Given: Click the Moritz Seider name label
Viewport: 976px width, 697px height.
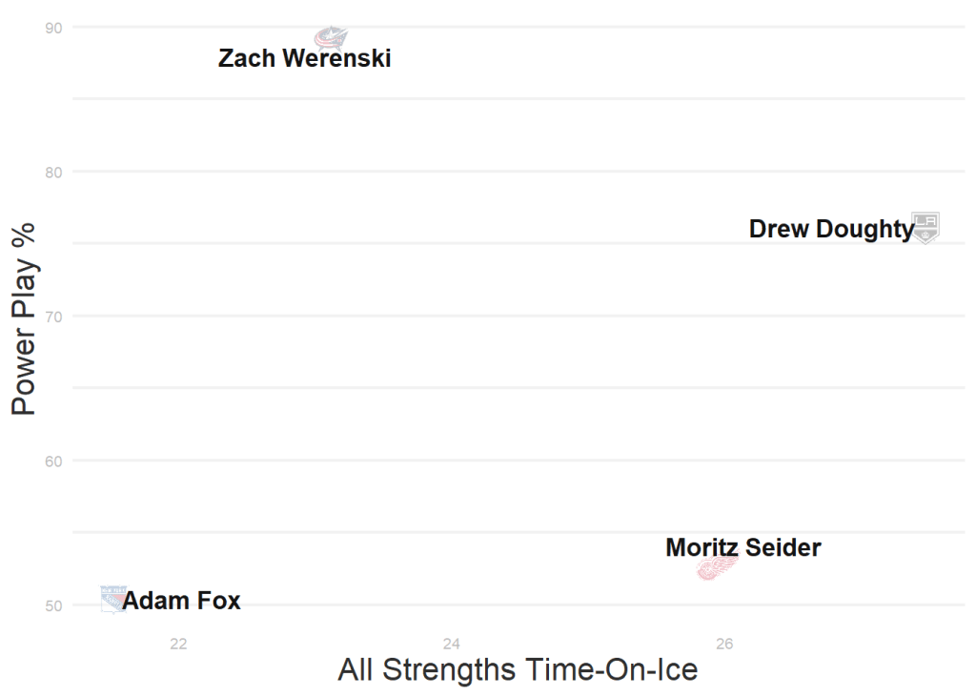Looking at the screenshot, I should tap(742, 547).
